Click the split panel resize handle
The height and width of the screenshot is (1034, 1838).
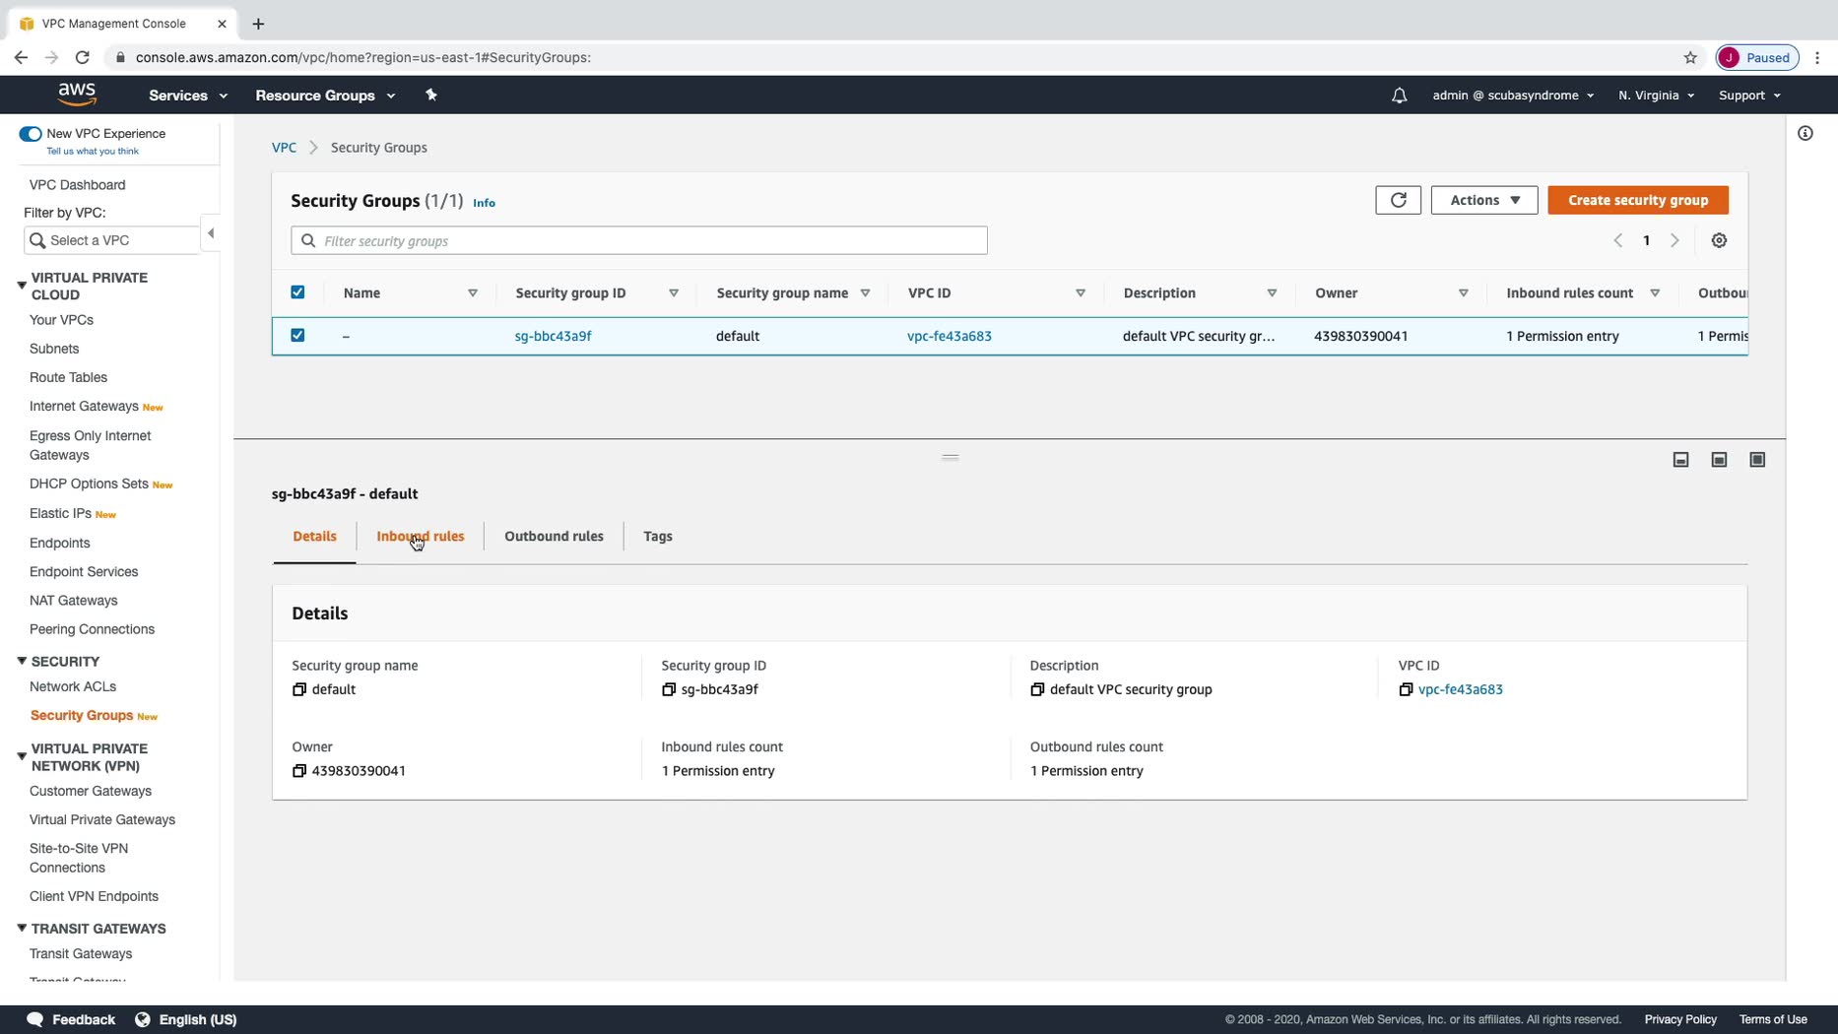click(x=951, y=457)
